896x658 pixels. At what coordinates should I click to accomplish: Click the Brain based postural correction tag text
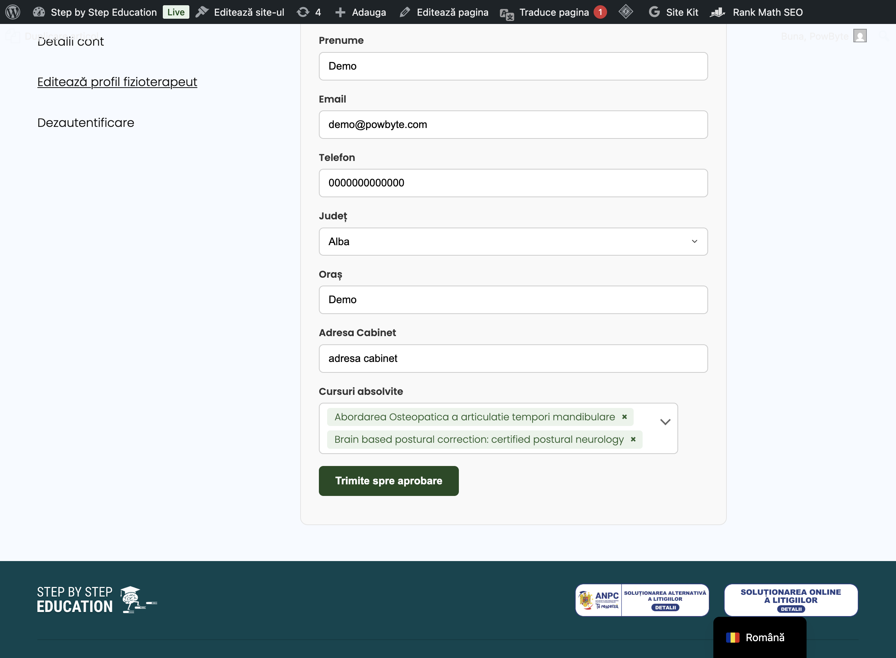click(x=479, y=439)
